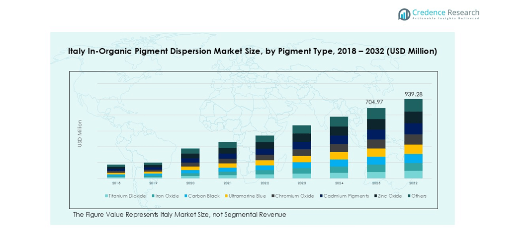This screenshot has width=532, height=234.
Task: Click the footnote about Italy Market Size
Action: [179, 215]
